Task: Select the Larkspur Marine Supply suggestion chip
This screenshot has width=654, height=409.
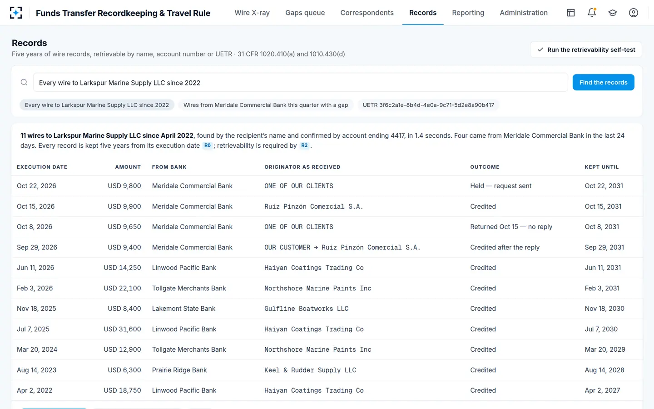Action: point(97,105)
